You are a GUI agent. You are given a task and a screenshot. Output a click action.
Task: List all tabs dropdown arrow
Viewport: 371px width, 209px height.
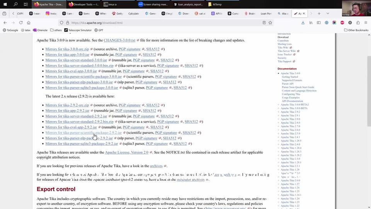(x=328, y=14)
